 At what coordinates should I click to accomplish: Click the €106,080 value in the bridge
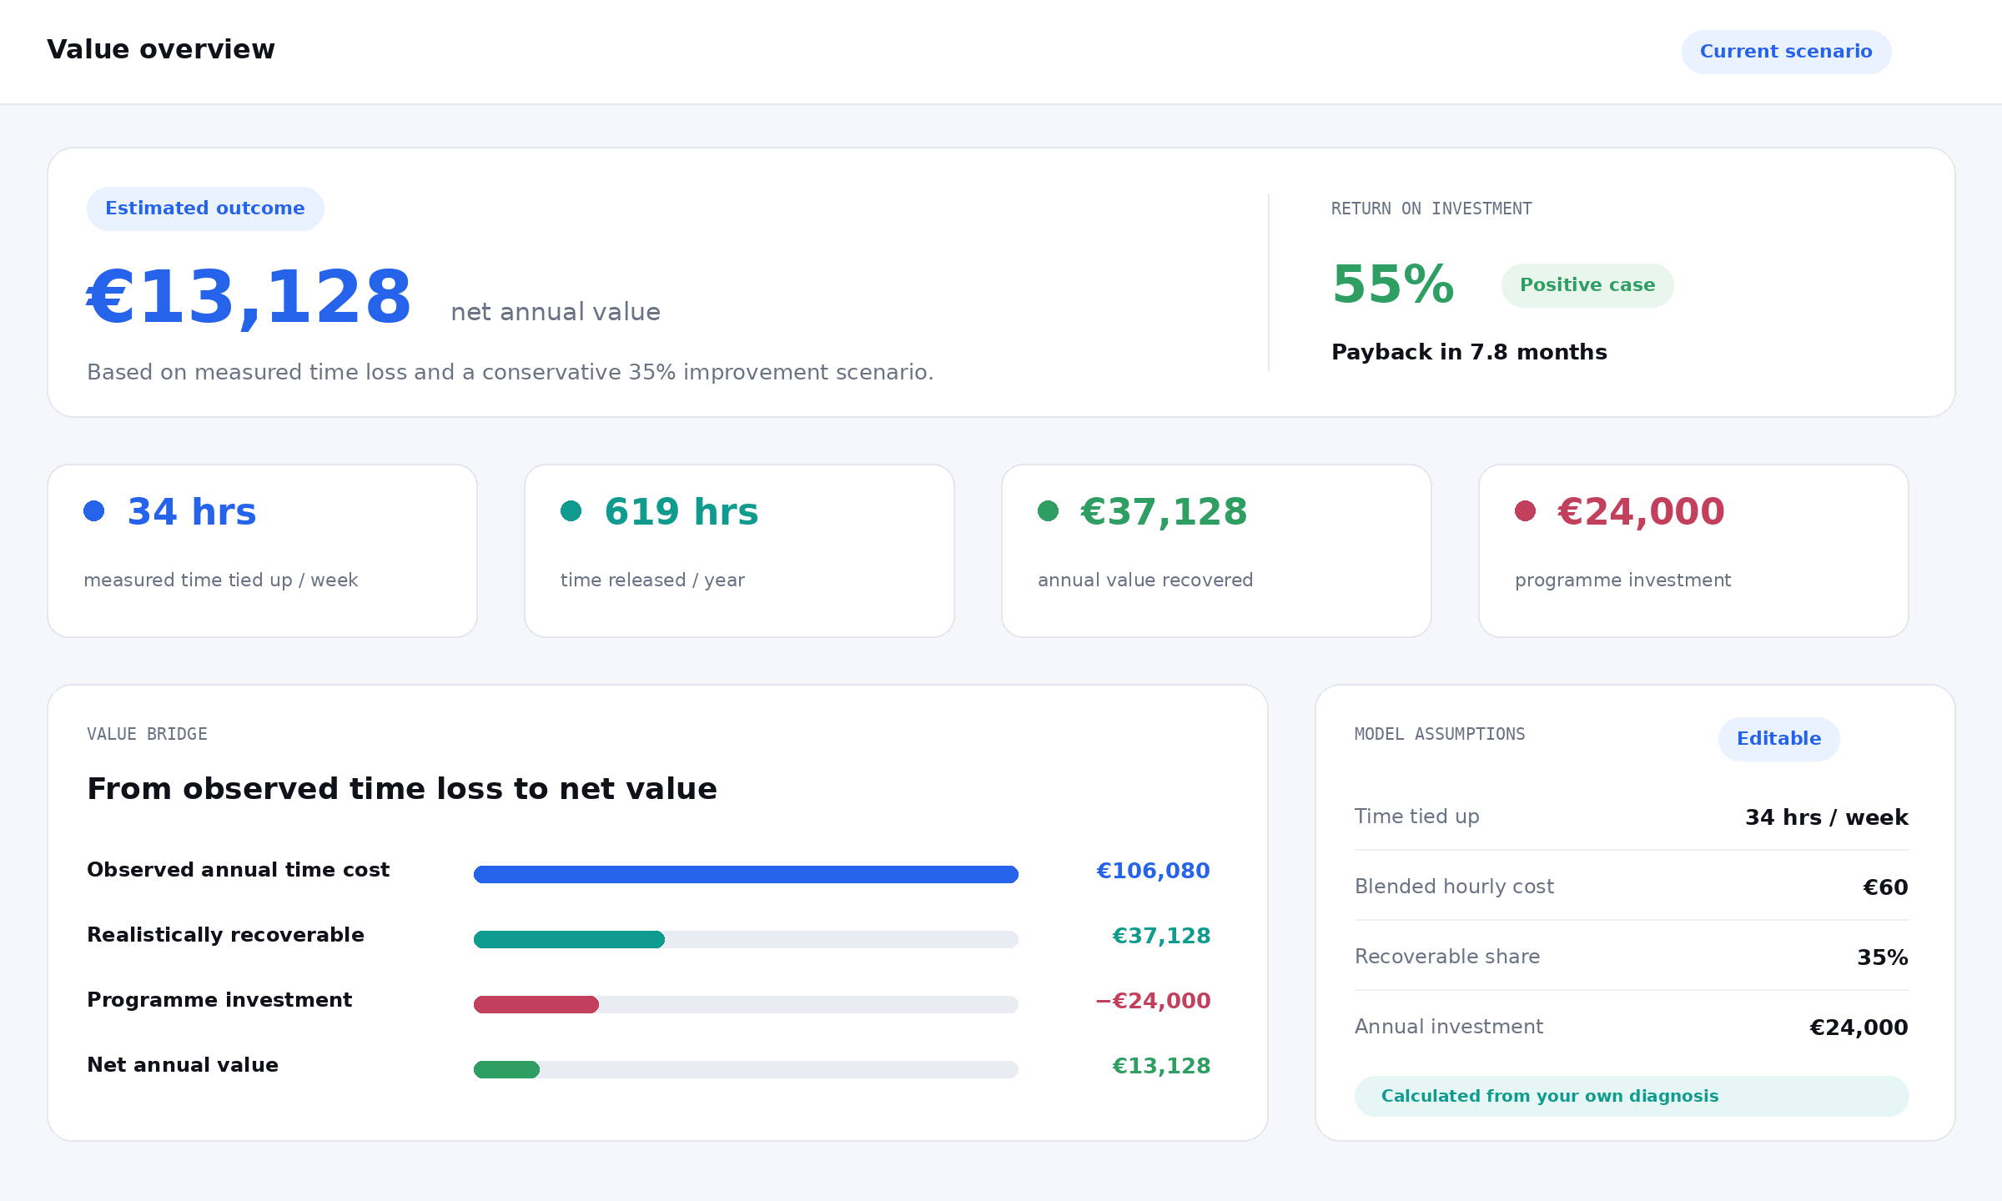(1153, 871)
